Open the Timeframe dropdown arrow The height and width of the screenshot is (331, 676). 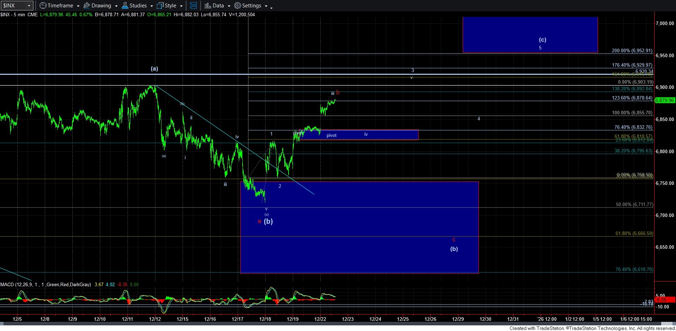[x=78, y=6]
